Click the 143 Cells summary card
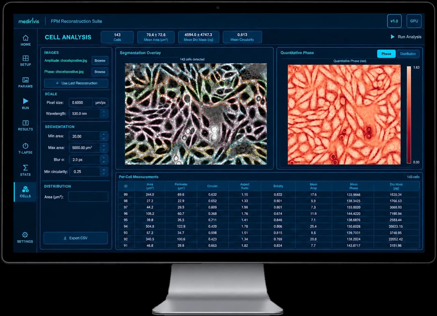437x316 pixels. pos(117,37)
